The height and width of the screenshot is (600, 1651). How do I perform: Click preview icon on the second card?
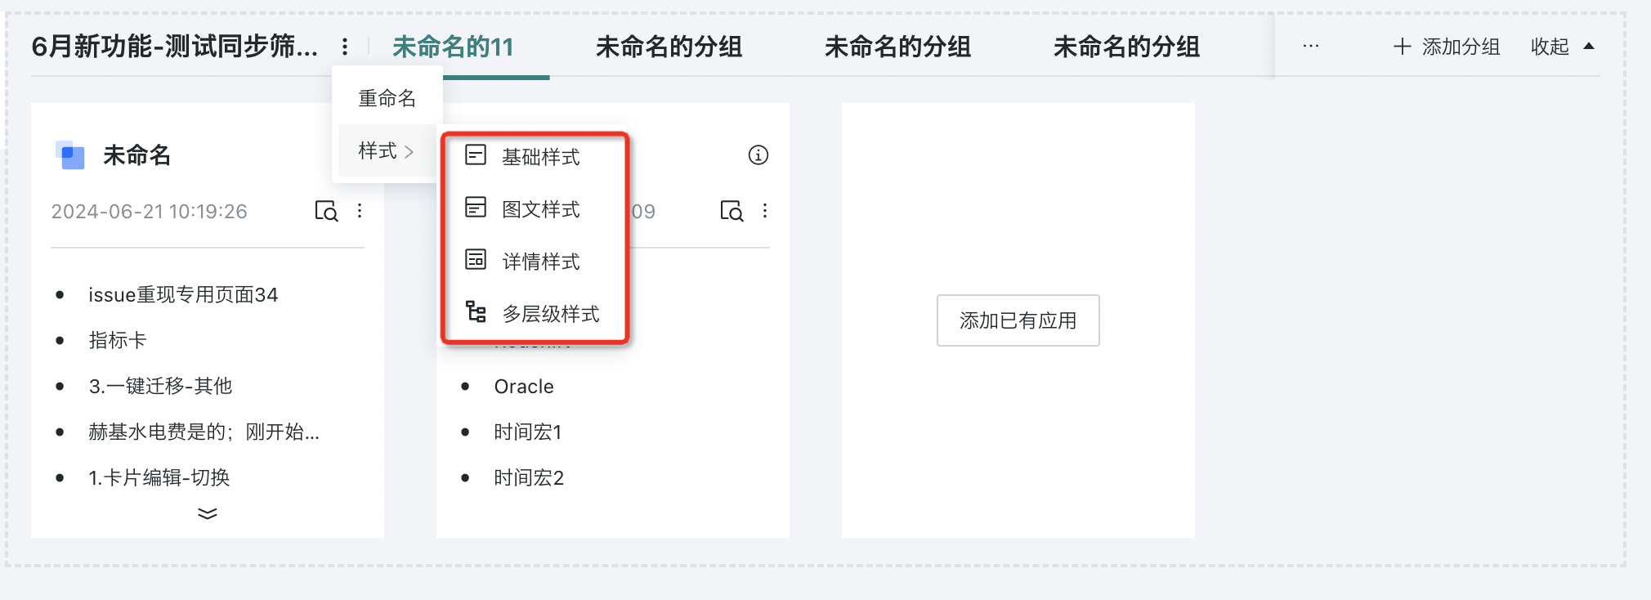tap(732, 211)
